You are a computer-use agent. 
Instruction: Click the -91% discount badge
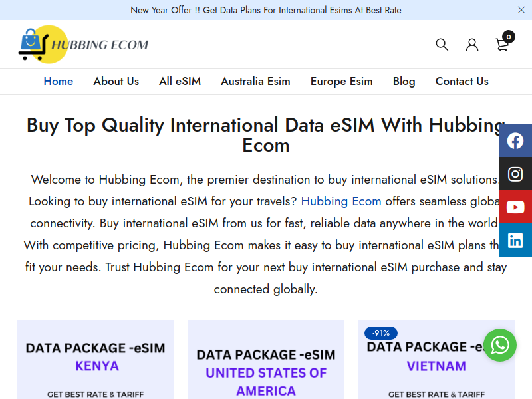click(x=380, y=333)
